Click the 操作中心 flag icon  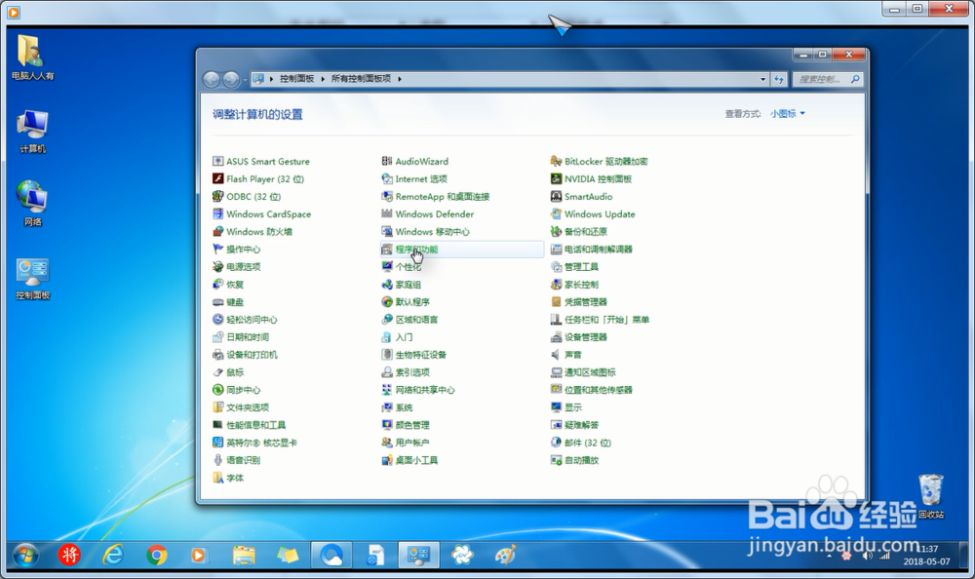[217, 249]
